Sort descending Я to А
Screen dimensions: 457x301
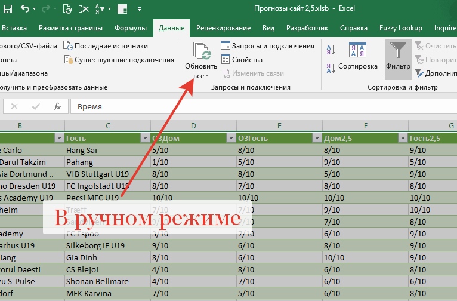pyautogui.click(x=331, y=68)
